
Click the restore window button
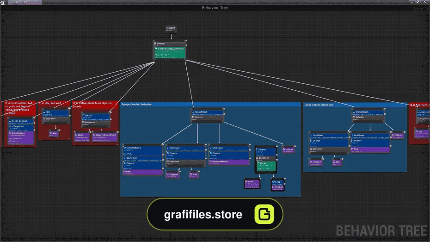[418, 2]
